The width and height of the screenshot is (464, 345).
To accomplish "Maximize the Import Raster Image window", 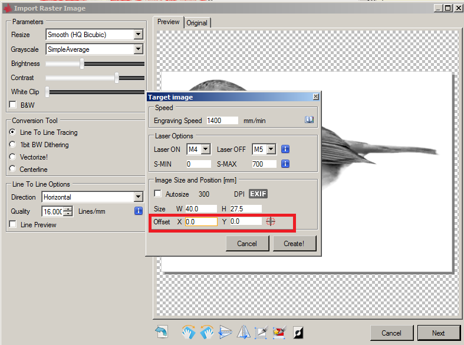I will (x=448, y=8).
